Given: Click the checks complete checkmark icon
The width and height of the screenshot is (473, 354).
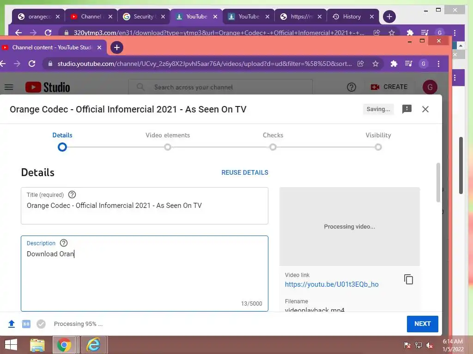Looking at the screenshot, I should click(x=41, y=324).
